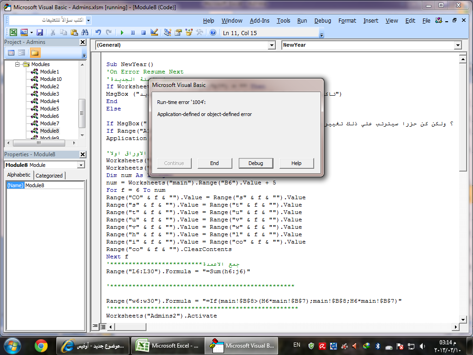Screen dimensions: 473x355
Task: Edit the (Name) property value Module8
Action: 55,185
